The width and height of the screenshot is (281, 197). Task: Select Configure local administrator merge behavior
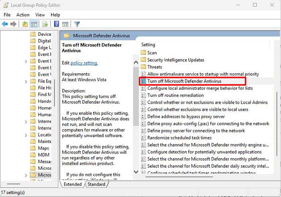coord(197,88)
